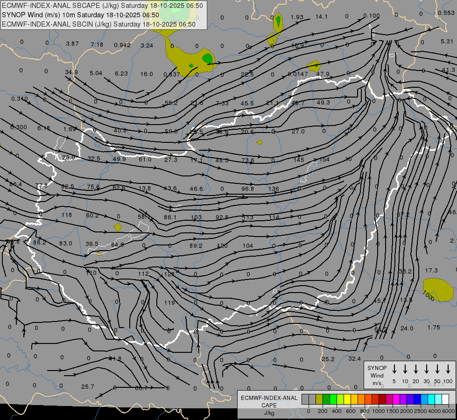
Task: Click the 2500 tick label in the CAPE legend
Action: (x=421, y=411)
